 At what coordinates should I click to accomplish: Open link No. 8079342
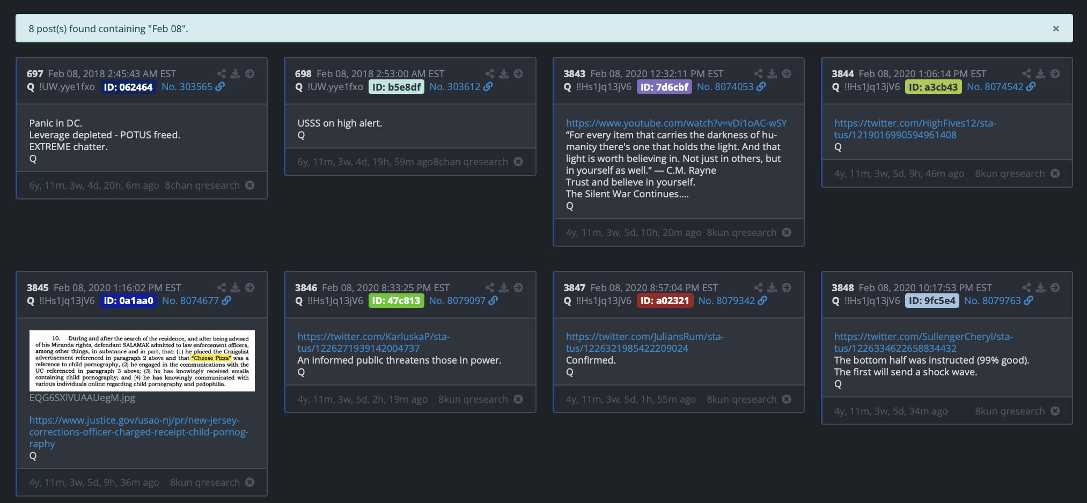(733, 301)
